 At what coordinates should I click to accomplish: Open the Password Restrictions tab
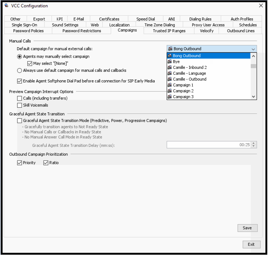pos(82,31)
